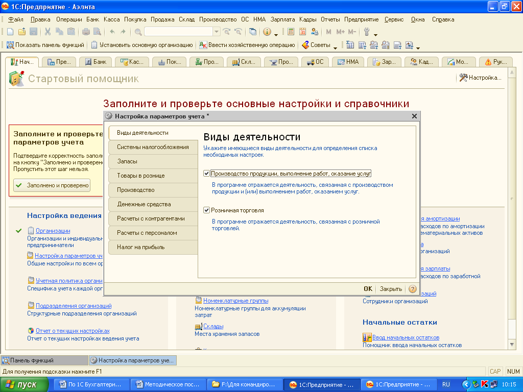Open the Сервис menu
The height and width of the screenshot is (392, 523).
pyautogui.click(x=394, y=19)
